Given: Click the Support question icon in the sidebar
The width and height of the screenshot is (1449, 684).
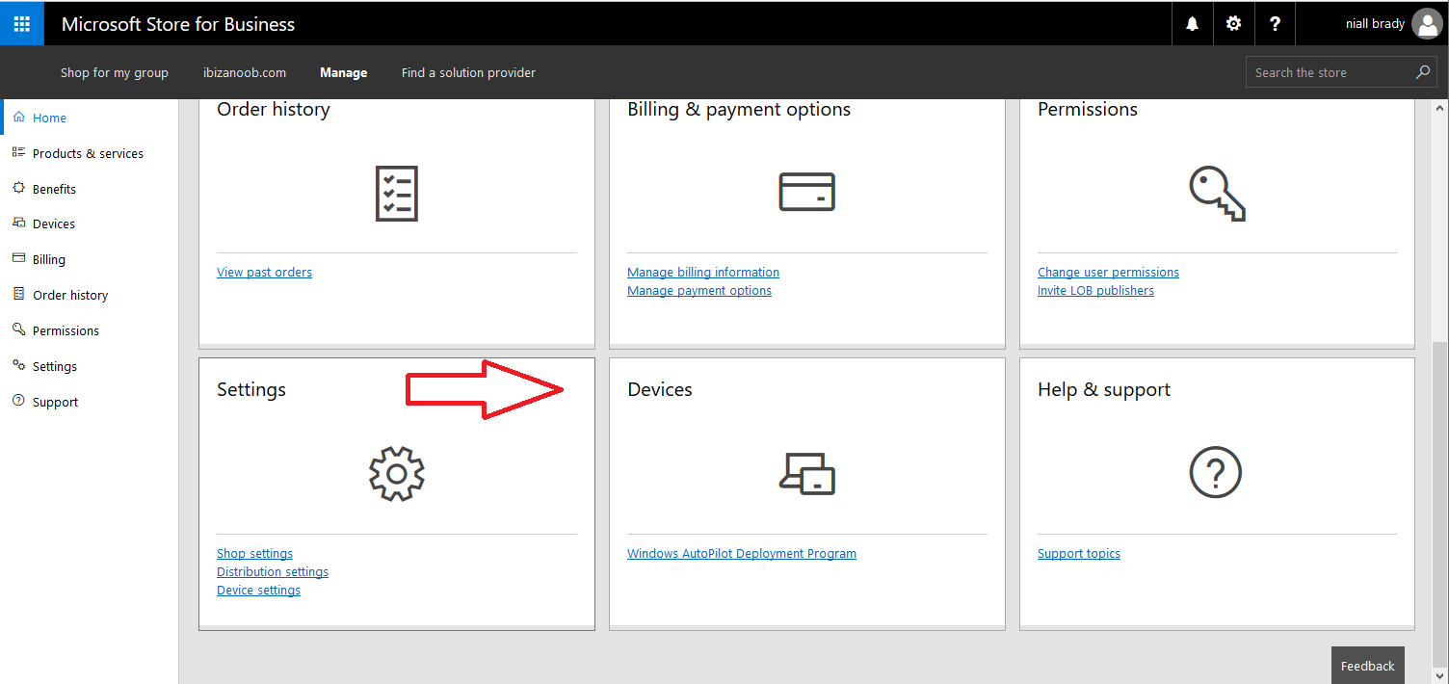Looking at the screenshot, I should coord(19,401).
